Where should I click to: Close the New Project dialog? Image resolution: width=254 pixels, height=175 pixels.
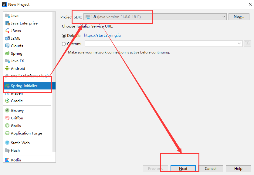(250, 4)
